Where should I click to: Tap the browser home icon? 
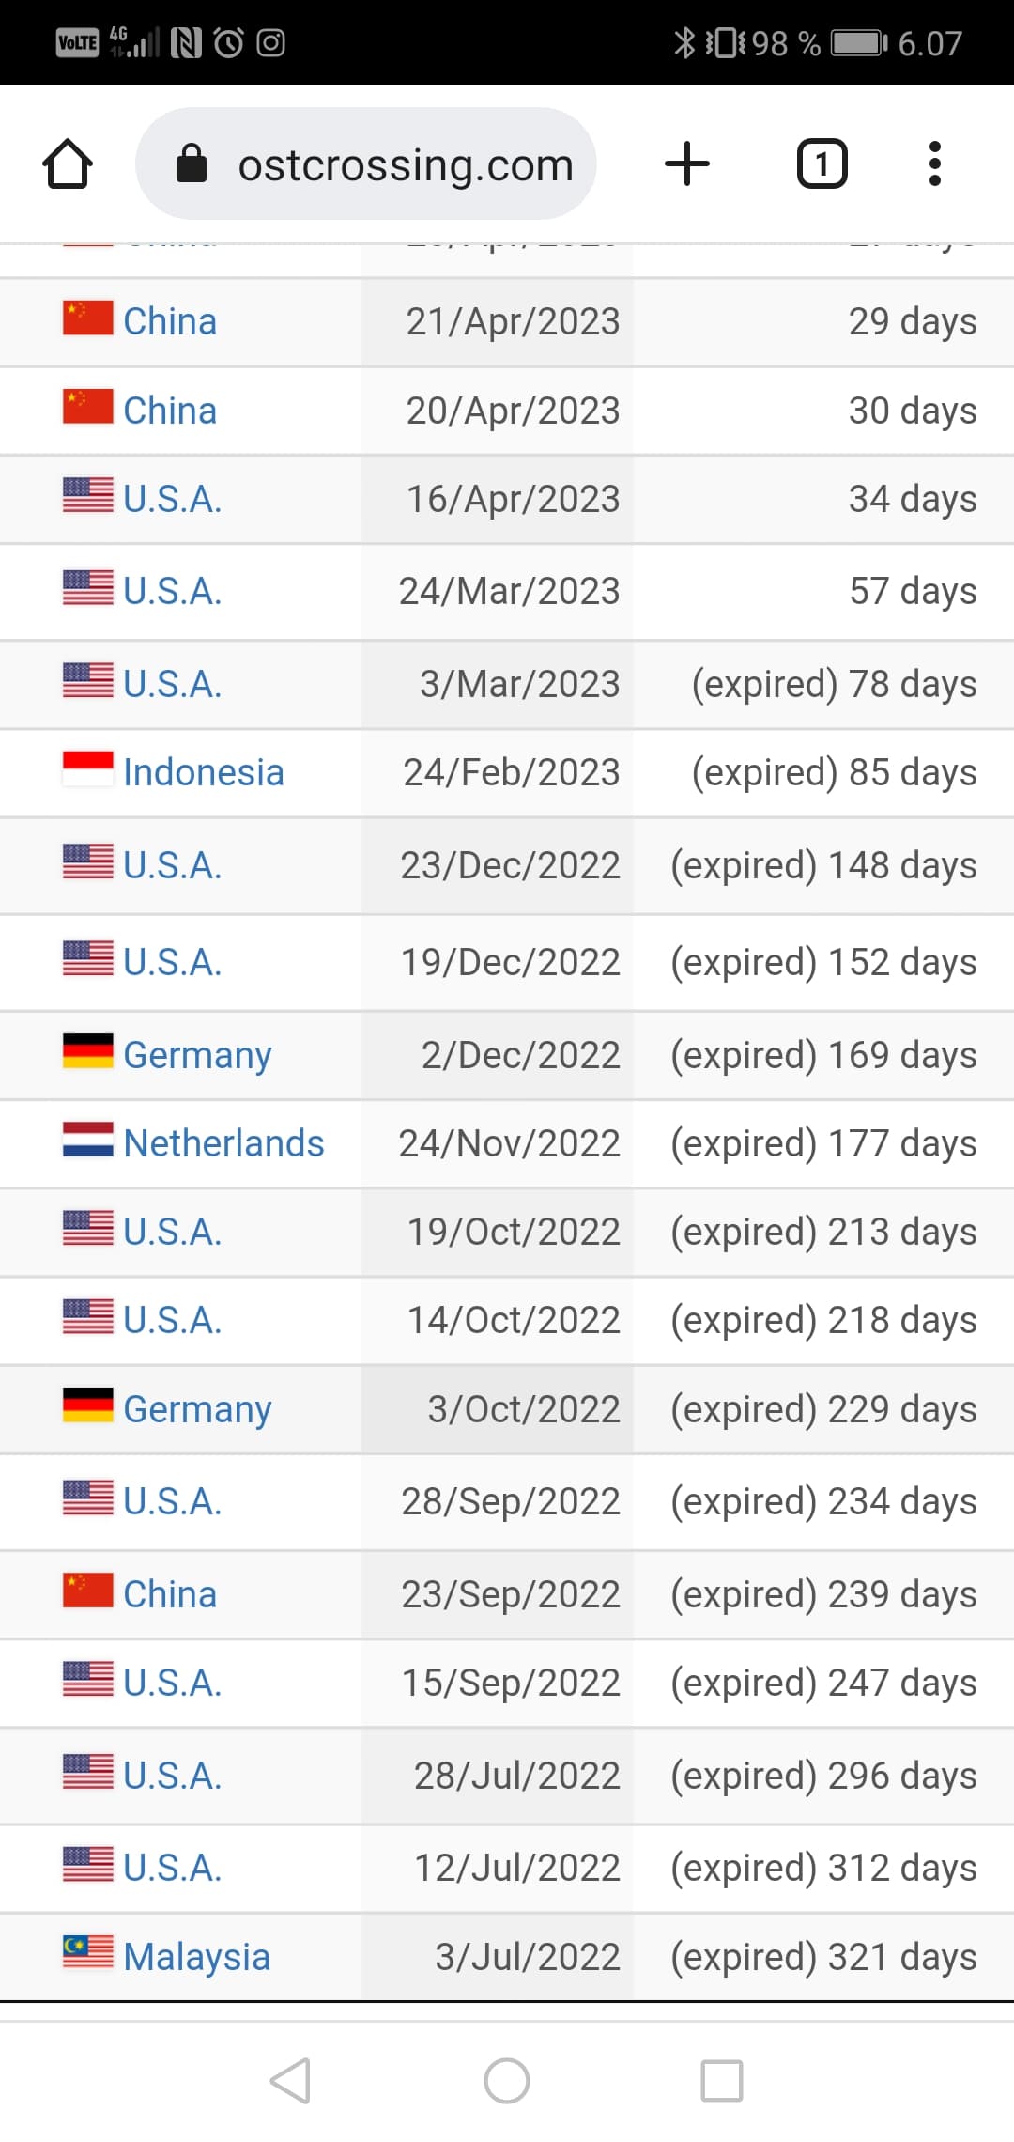pos(68,164)
